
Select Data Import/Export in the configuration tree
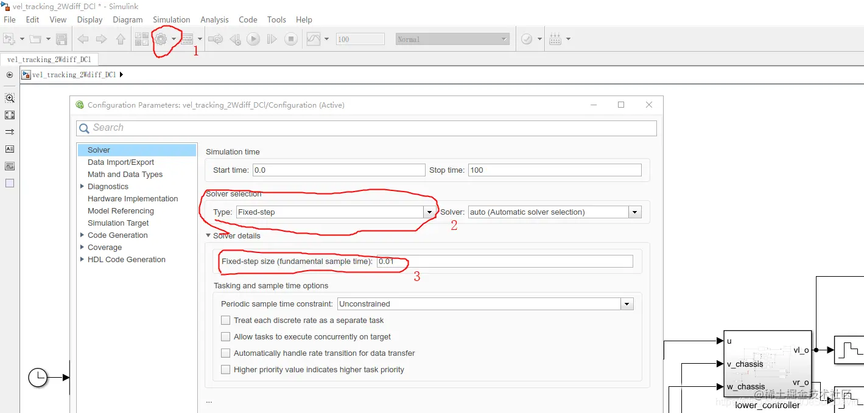click(121, 162)
